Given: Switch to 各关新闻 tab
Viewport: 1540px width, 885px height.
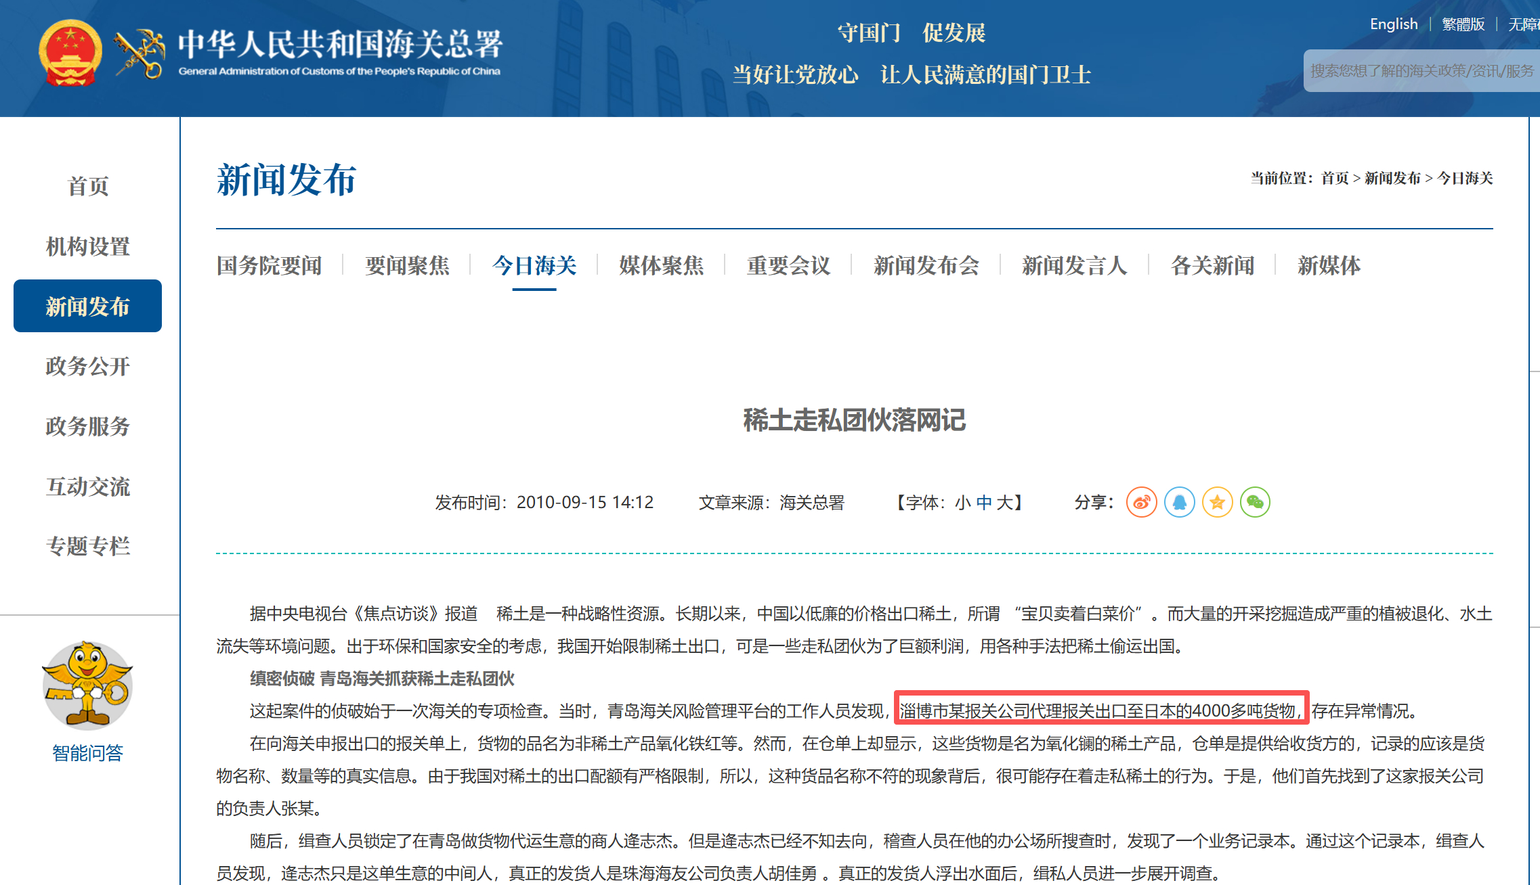Looking at the screenshot, I should [x=1212, y=265].
